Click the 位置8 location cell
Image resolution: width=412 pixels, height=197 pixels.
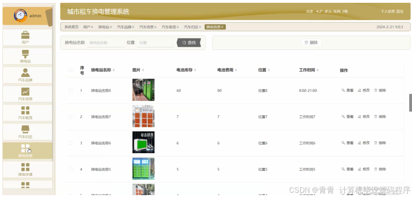[263, 91]
